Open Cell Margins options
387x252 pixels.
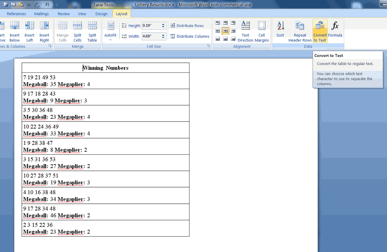click(262, 32)
